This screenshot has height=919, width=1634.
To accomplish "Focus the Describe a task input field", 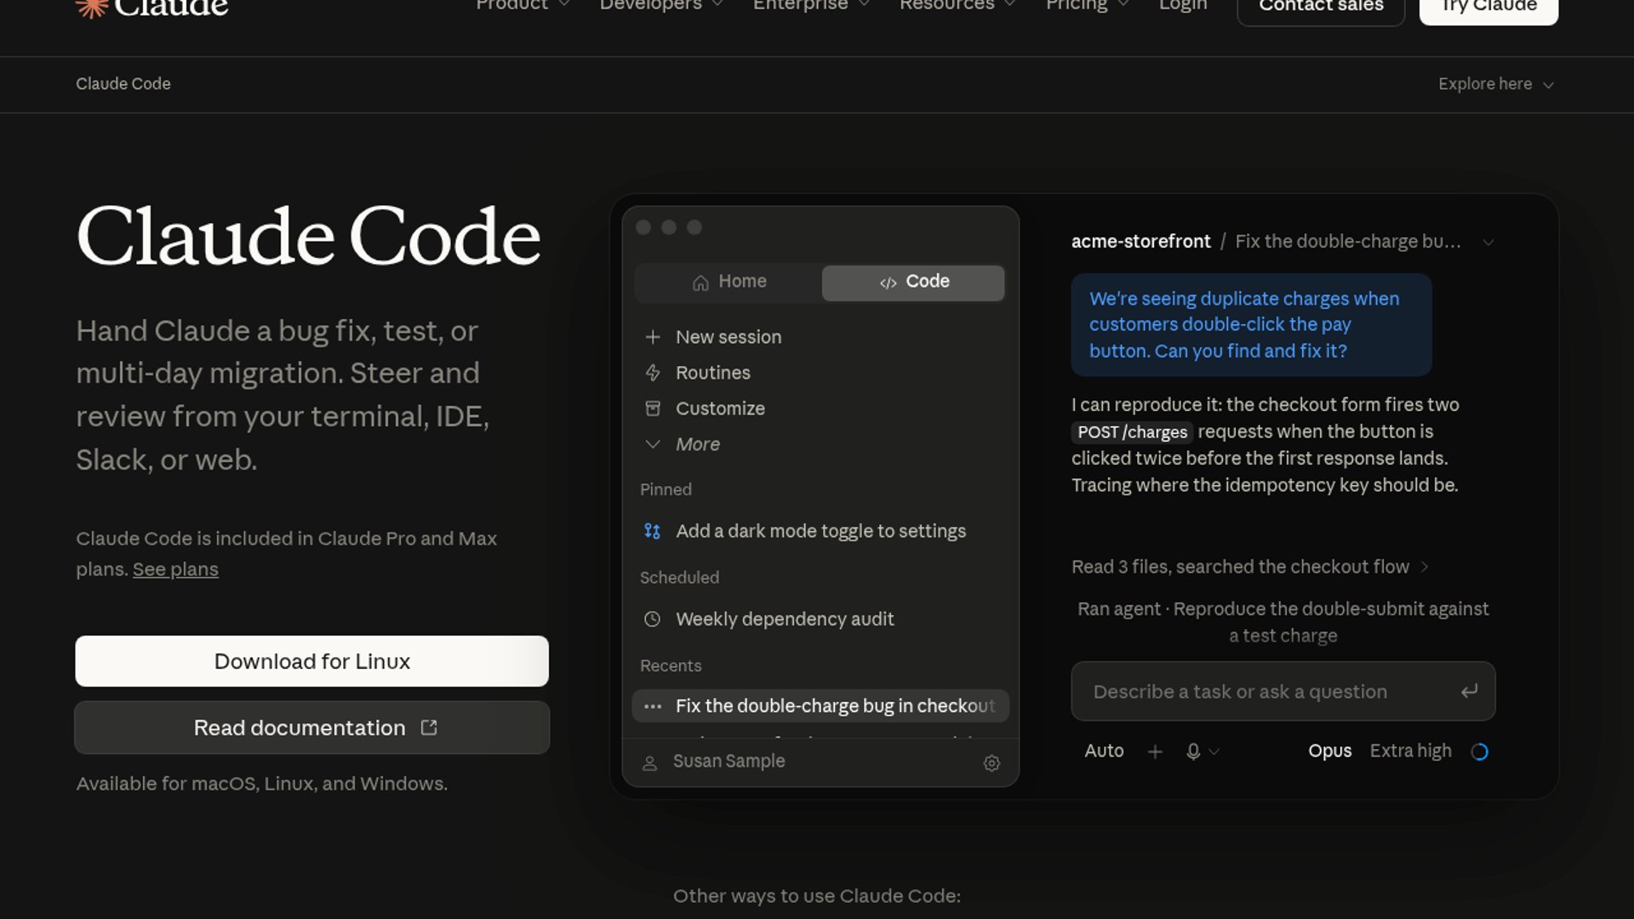I will click(1283, 691).
